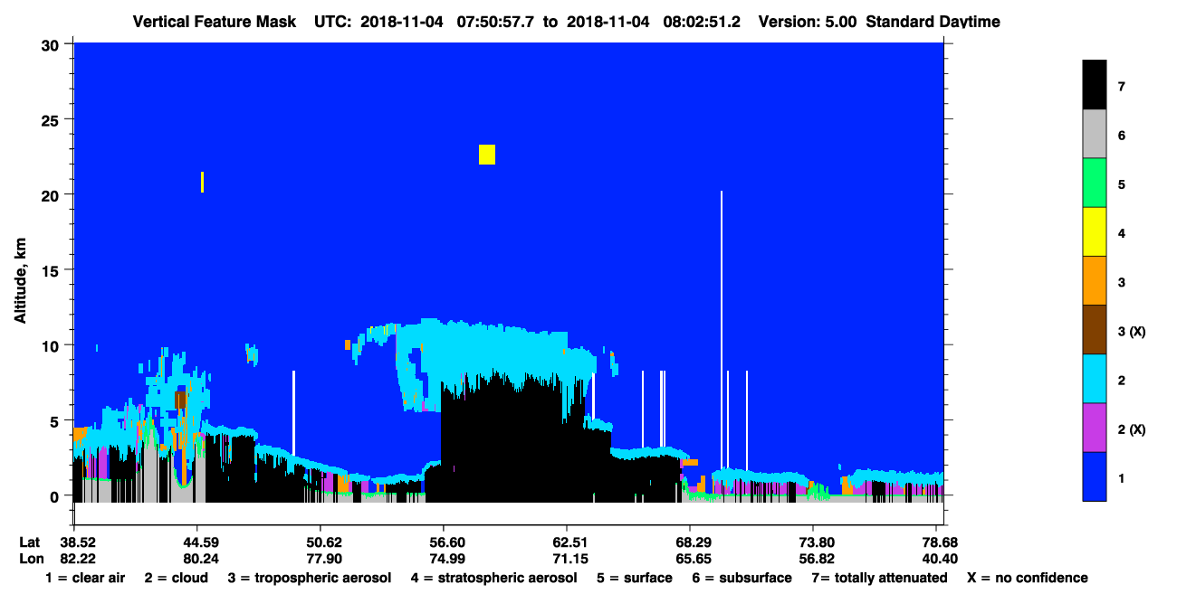Click the colorbar label '3 (X)'
The image size is (1177, 603).
(x=1132, y=331)
